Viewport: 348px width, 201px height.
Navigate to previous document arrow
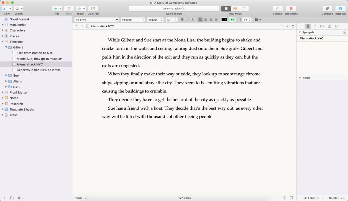tap(283, 26)
